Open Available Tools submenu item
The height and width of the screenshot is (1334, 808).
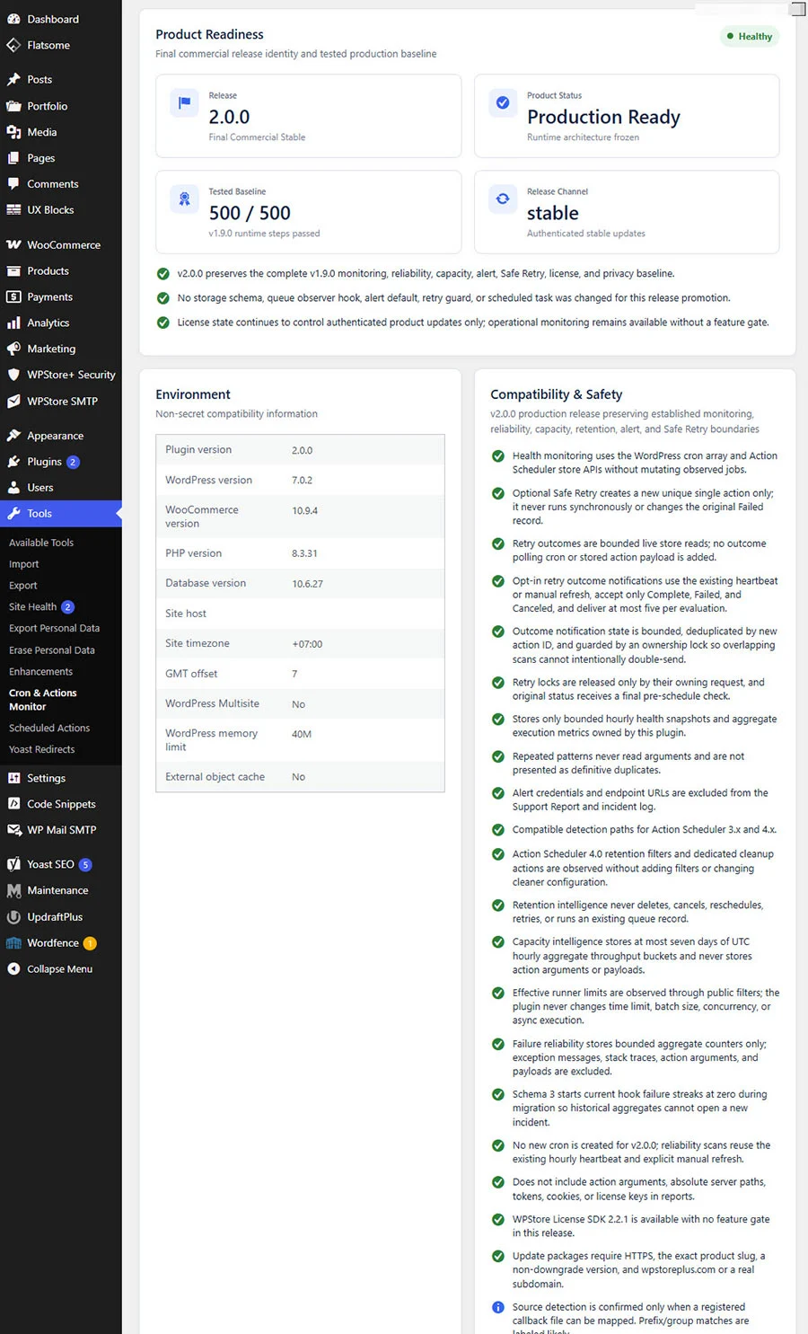pos(41,543)
